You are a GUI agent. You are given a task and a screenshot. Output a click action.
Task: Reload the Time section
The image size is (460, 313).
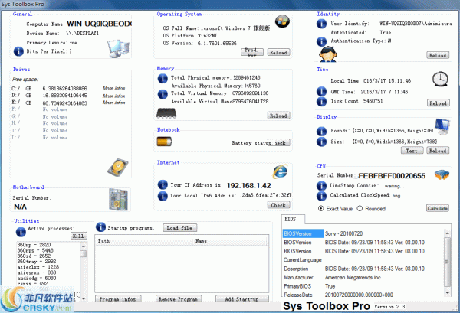pos(438,103)
